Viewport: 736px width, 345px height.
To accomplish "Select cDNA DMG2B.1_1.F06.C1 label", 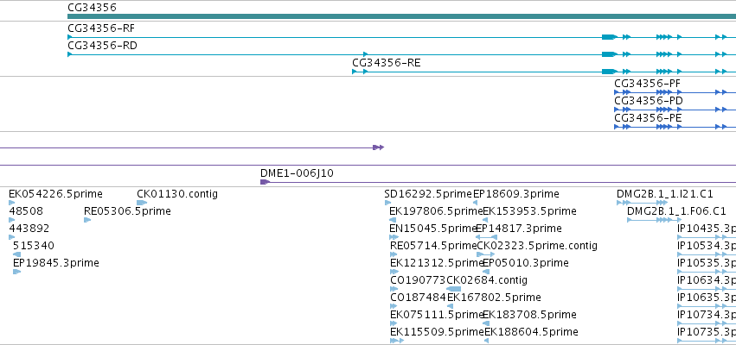I will (676, 211).
